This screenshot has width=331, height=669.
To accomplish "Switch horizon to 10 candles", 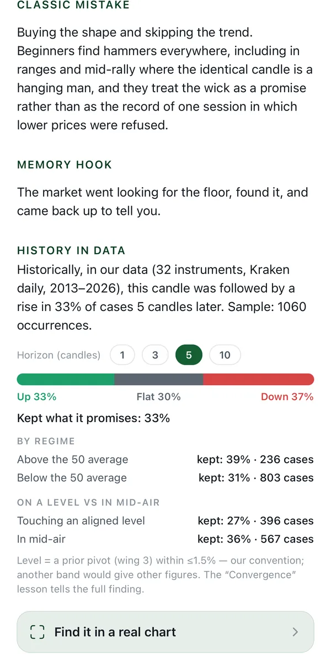I will (x=225, y=355).
